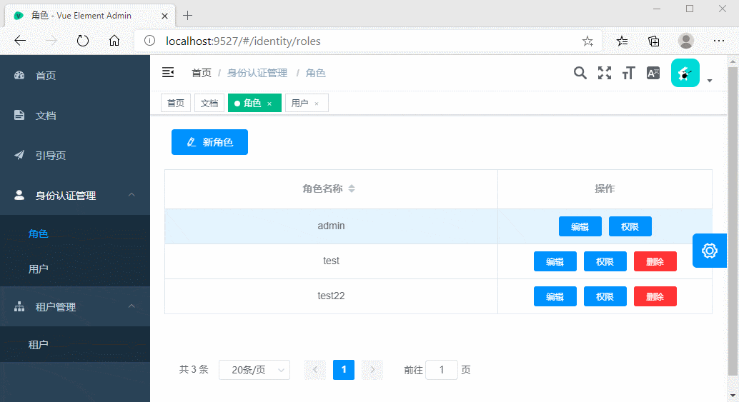
Task: Click the tree icon of 租户管理
Action: pyautogui.click(x=19, y=307)
